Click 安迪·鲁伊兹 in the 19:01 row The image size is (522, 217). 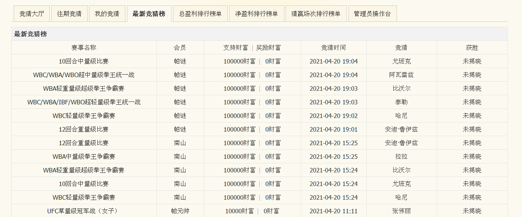coord(401,129)
